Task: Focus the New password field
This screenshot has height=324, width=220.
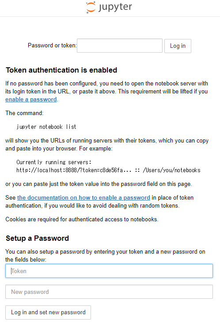Action: point(109,292)
